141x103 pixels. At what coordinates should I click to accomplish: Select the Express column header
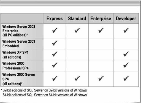click(x=55, y=19)
